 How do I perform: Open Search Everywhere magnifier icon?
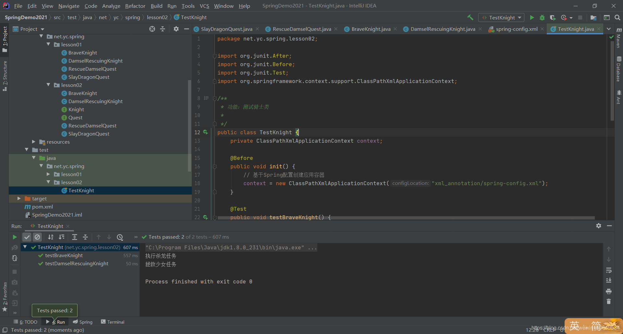tap(617, 18)
